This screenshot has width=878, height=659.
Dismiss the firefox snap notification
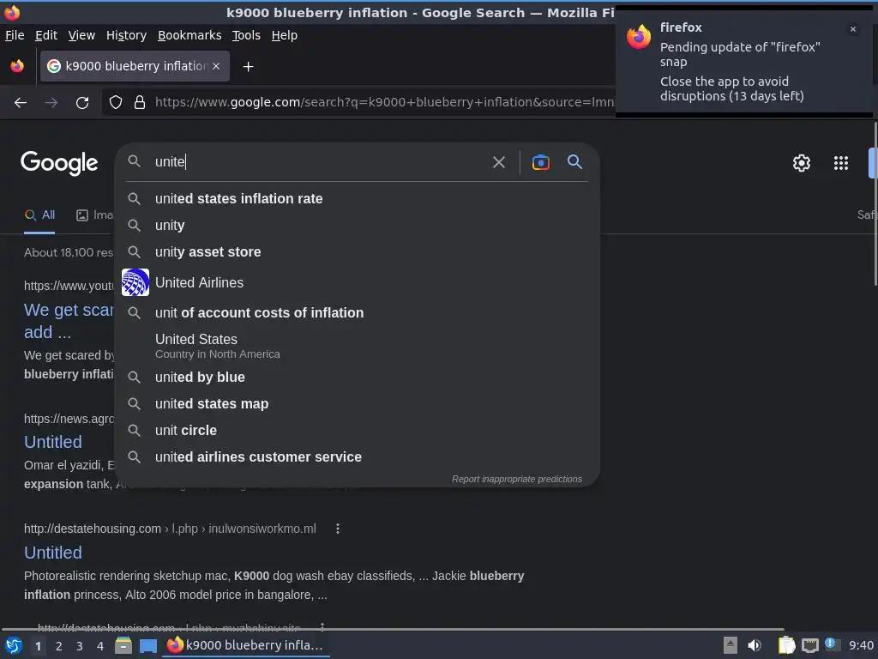coord(853,29)
